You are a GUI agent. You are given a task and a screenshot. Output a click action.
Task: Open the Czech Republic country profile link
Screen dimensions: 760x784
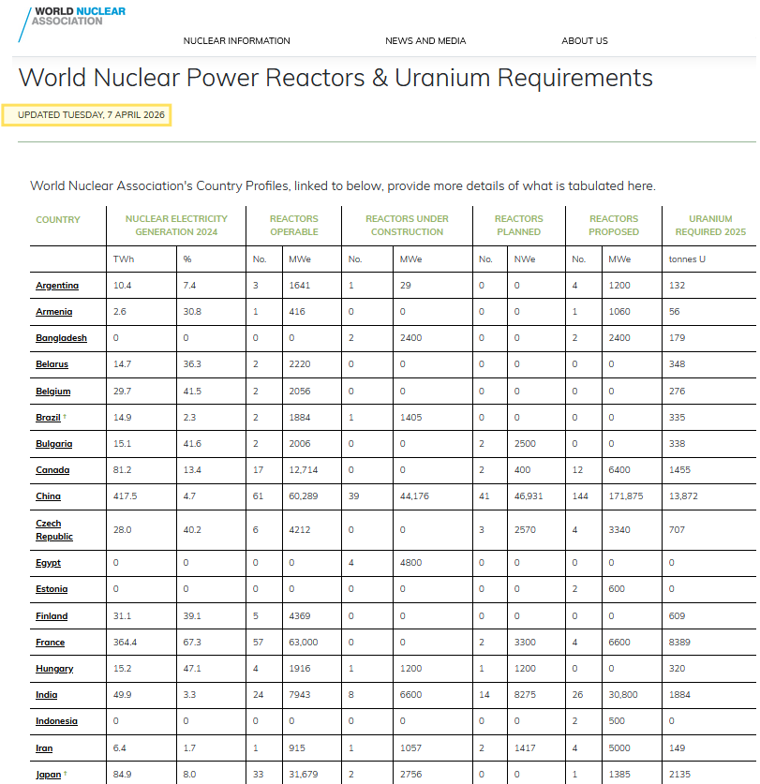pos(54,530)
